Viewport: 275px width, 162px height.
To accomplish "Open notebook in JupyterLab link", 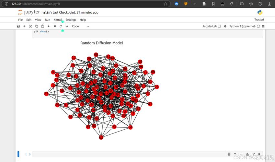I will pyautogui.click(x=212, y=26).
